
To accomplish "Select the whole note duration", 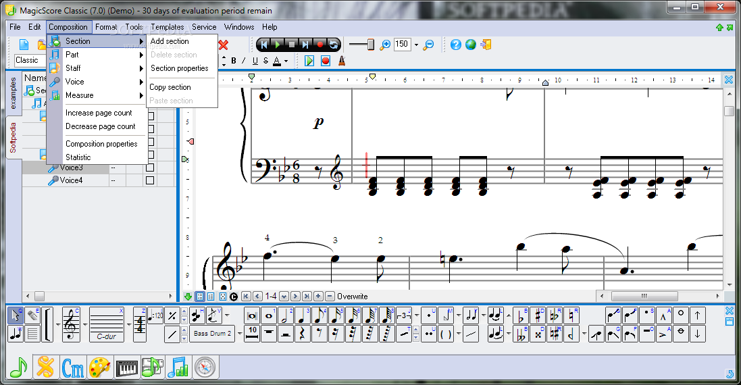I will coord(269,315).
